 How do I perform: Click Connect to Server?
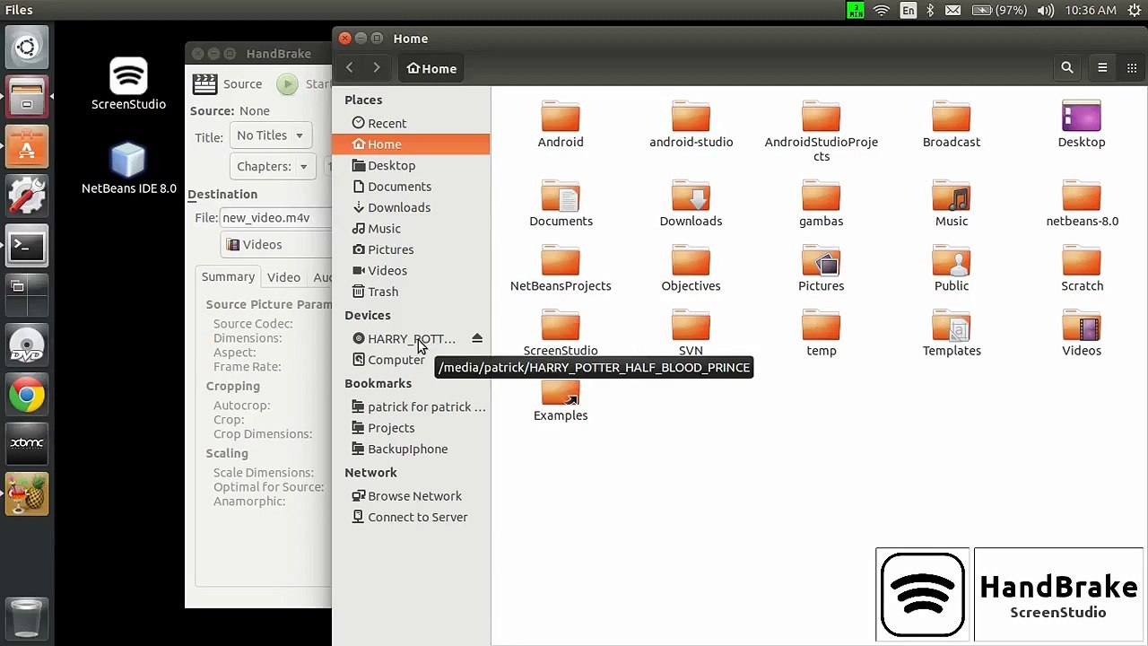pos(411,517)
